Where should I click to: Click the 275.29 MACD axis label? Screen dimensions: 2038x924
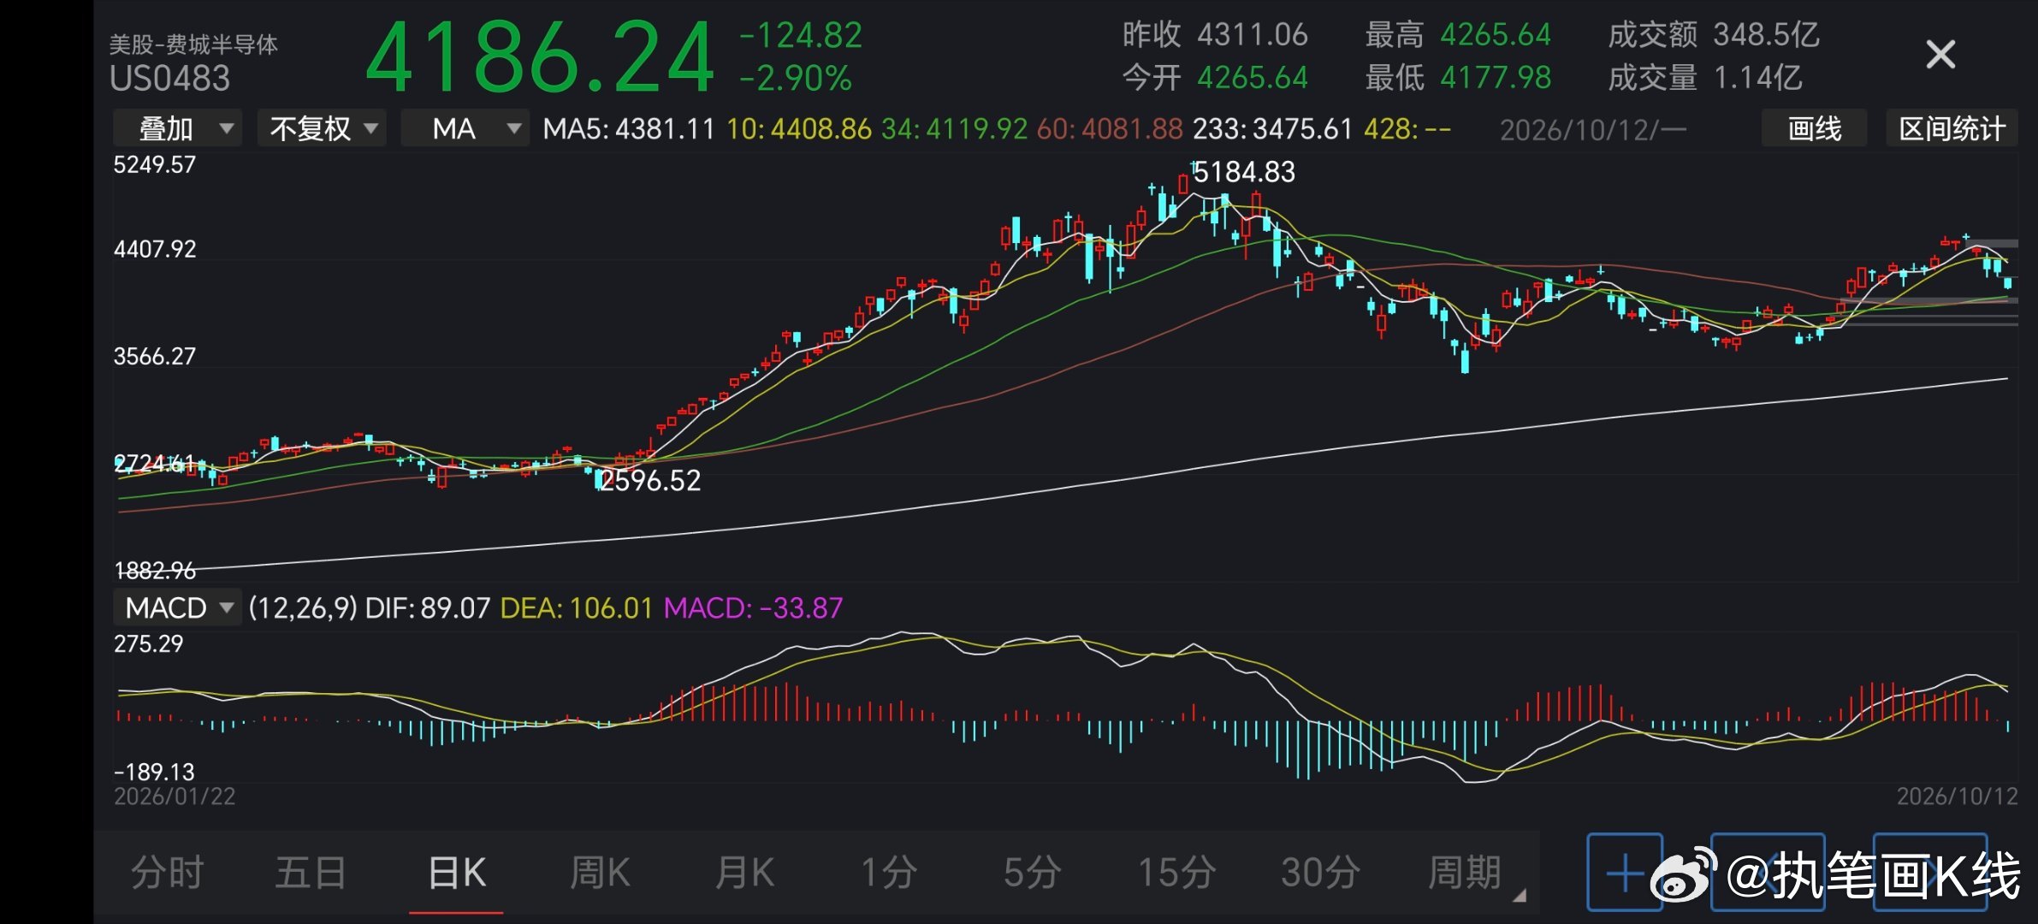(149, 643)
